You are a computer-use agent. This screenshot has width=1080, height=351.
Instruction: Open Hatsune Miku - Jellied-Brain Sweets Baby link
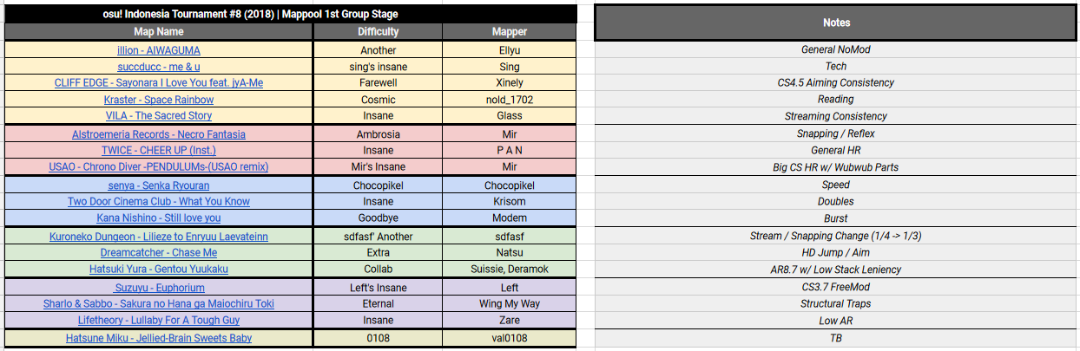159,338
